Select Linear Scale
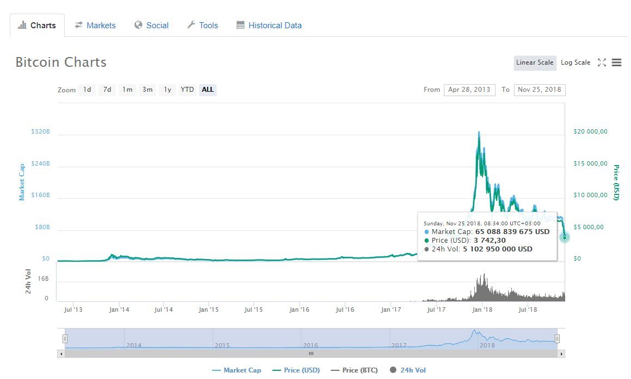The height and width of the screenshot is (379, 631). pyautogui.click(x=535, y=62)
